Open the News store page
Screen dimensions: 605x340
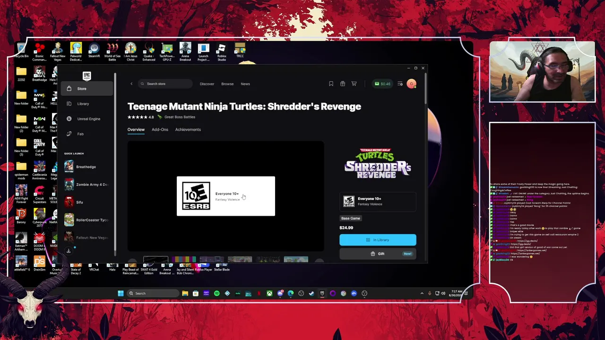(x=245, y=84)
